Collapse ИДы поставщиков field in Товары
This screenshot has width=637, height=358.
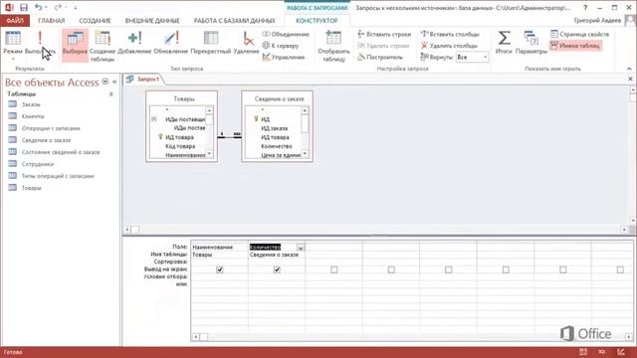(x=154, y=119)
